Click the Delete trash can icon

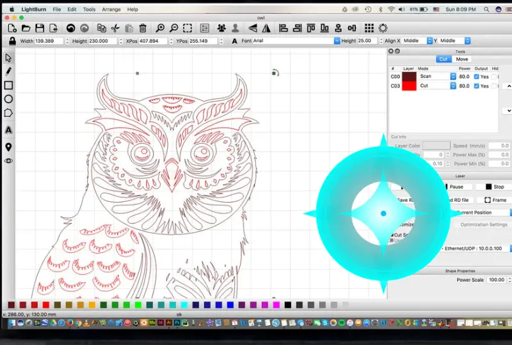point(143,28)
